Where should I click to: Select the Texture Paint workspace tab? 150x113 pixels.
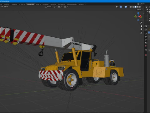pos(30,4)
